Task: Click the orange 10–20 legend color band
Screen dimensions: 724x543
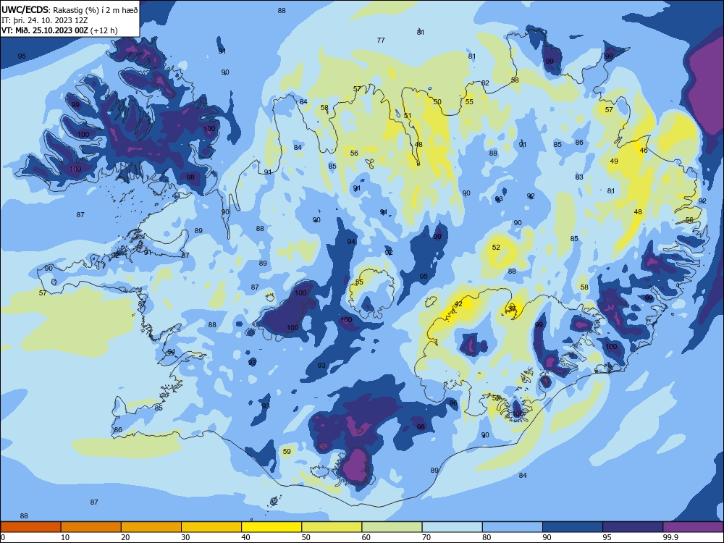Action: click(x=91, y=527)
